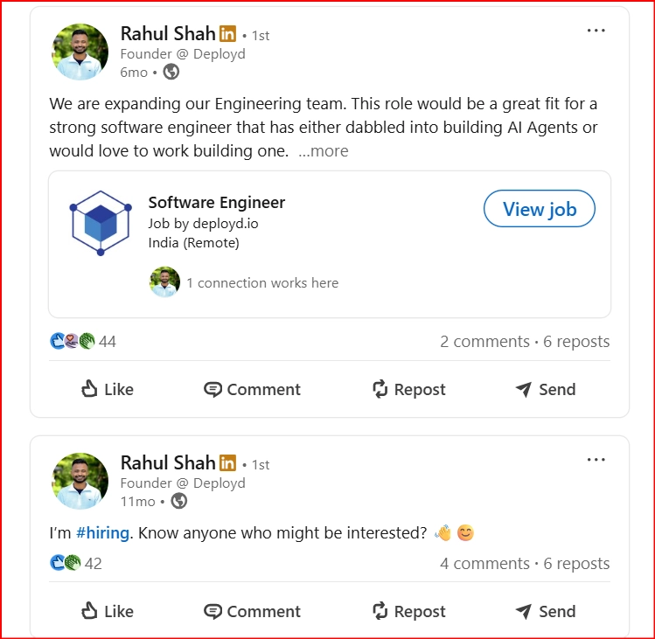Send the Software Engineer job post

[546, 389]
